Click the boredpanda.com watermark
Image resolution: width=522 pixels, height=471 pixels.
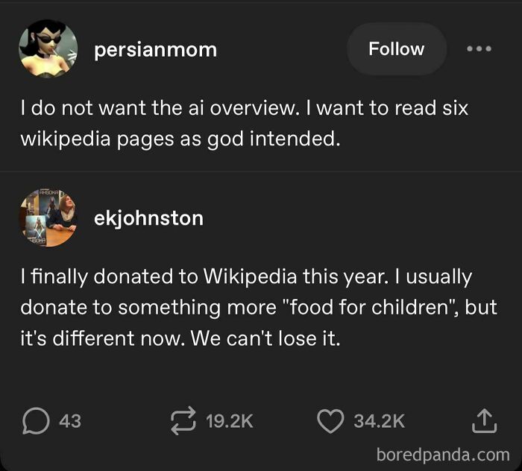[442, 454]
